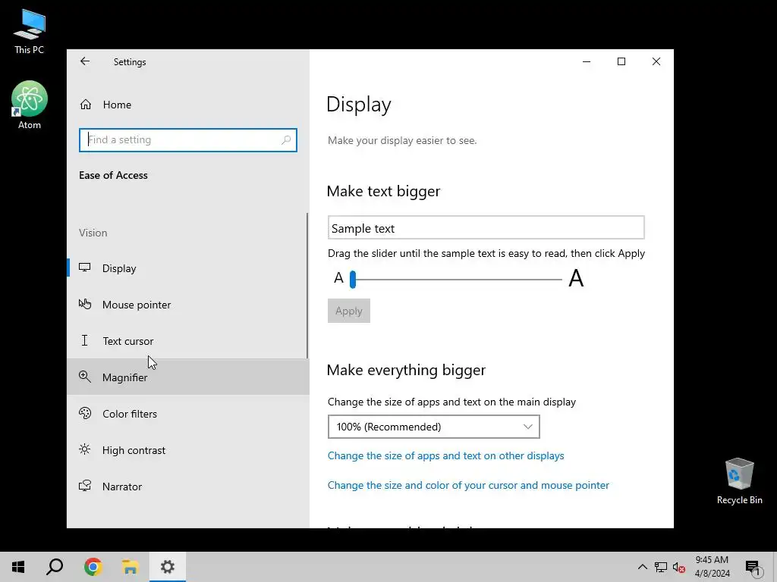The image size is (777, 582).
Task: Select the This PC desktop icon
Action: click(x=30, y=32)
